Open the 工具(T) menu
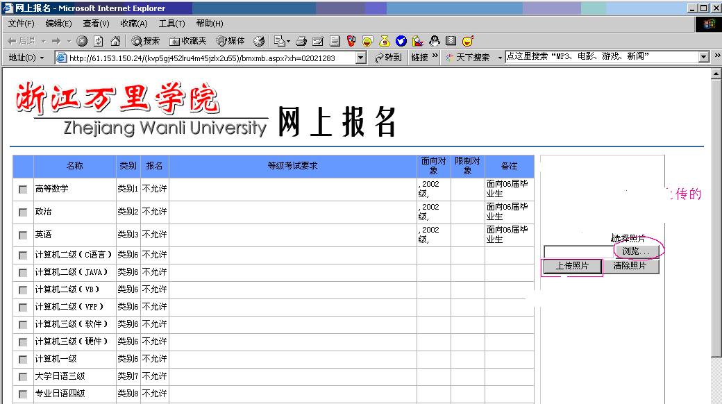722x404 pixels. [171, 24]
